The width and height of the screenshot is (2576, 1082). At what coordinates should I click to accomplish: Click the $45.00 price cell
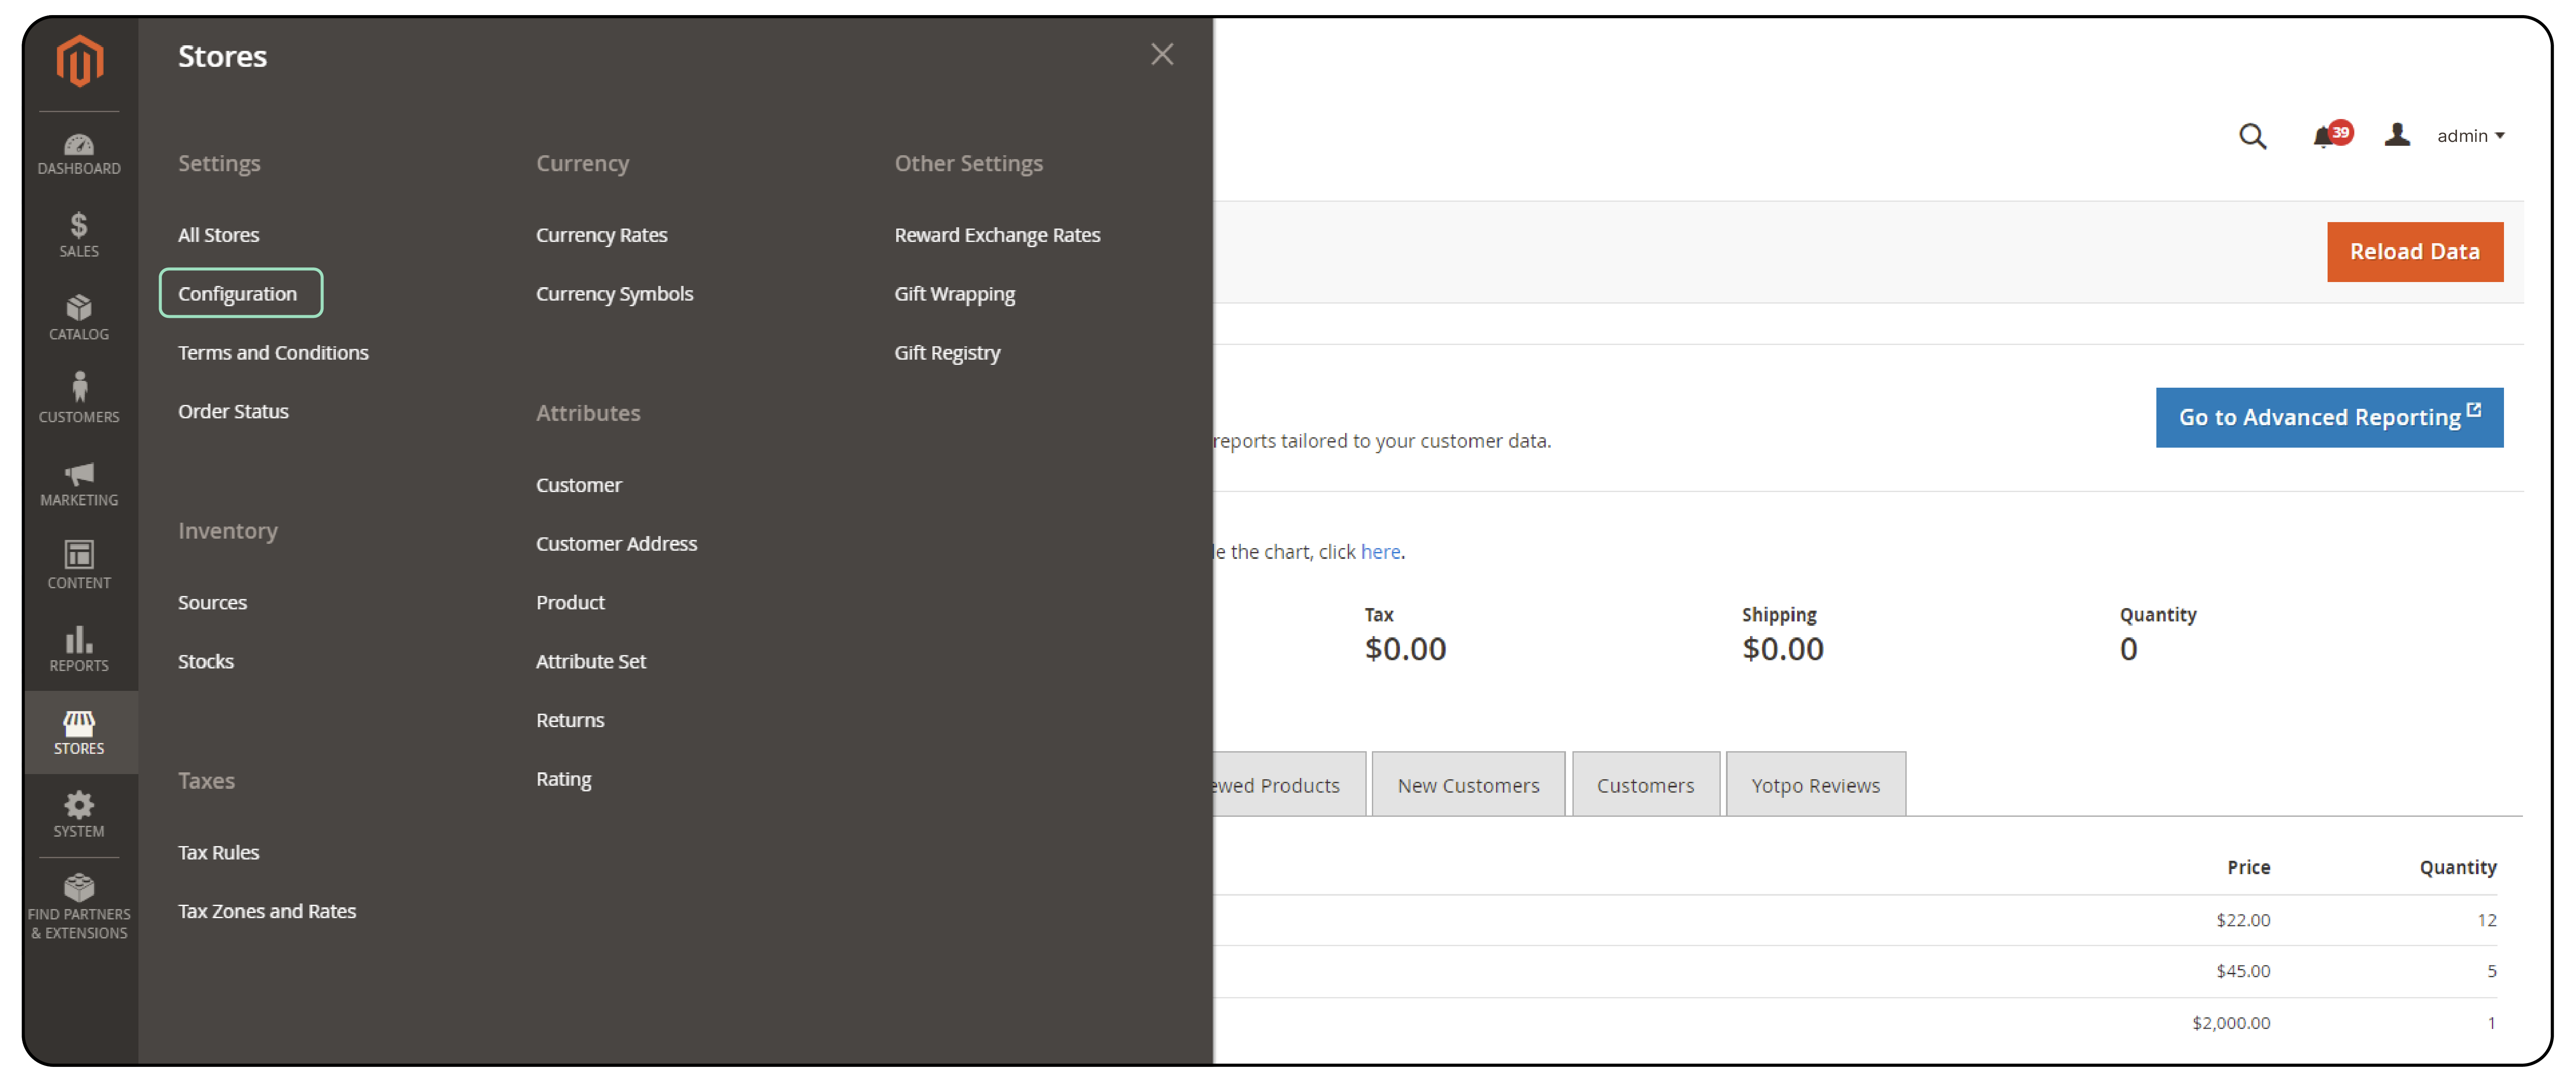coord(2243,971)
